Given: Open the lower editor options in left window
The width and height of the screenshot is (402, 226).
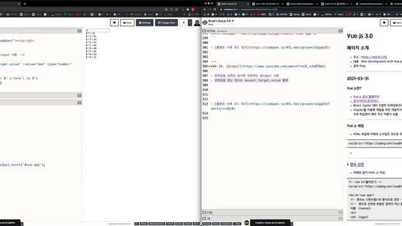Looking at the screenshot, I should point(80,102).
